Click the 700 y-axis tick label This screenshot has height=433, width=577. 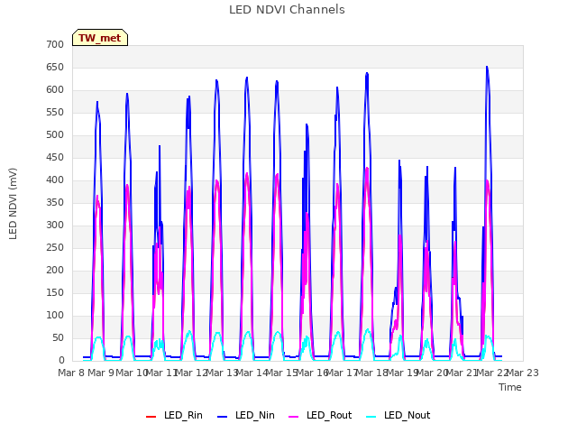coord(55,44)
